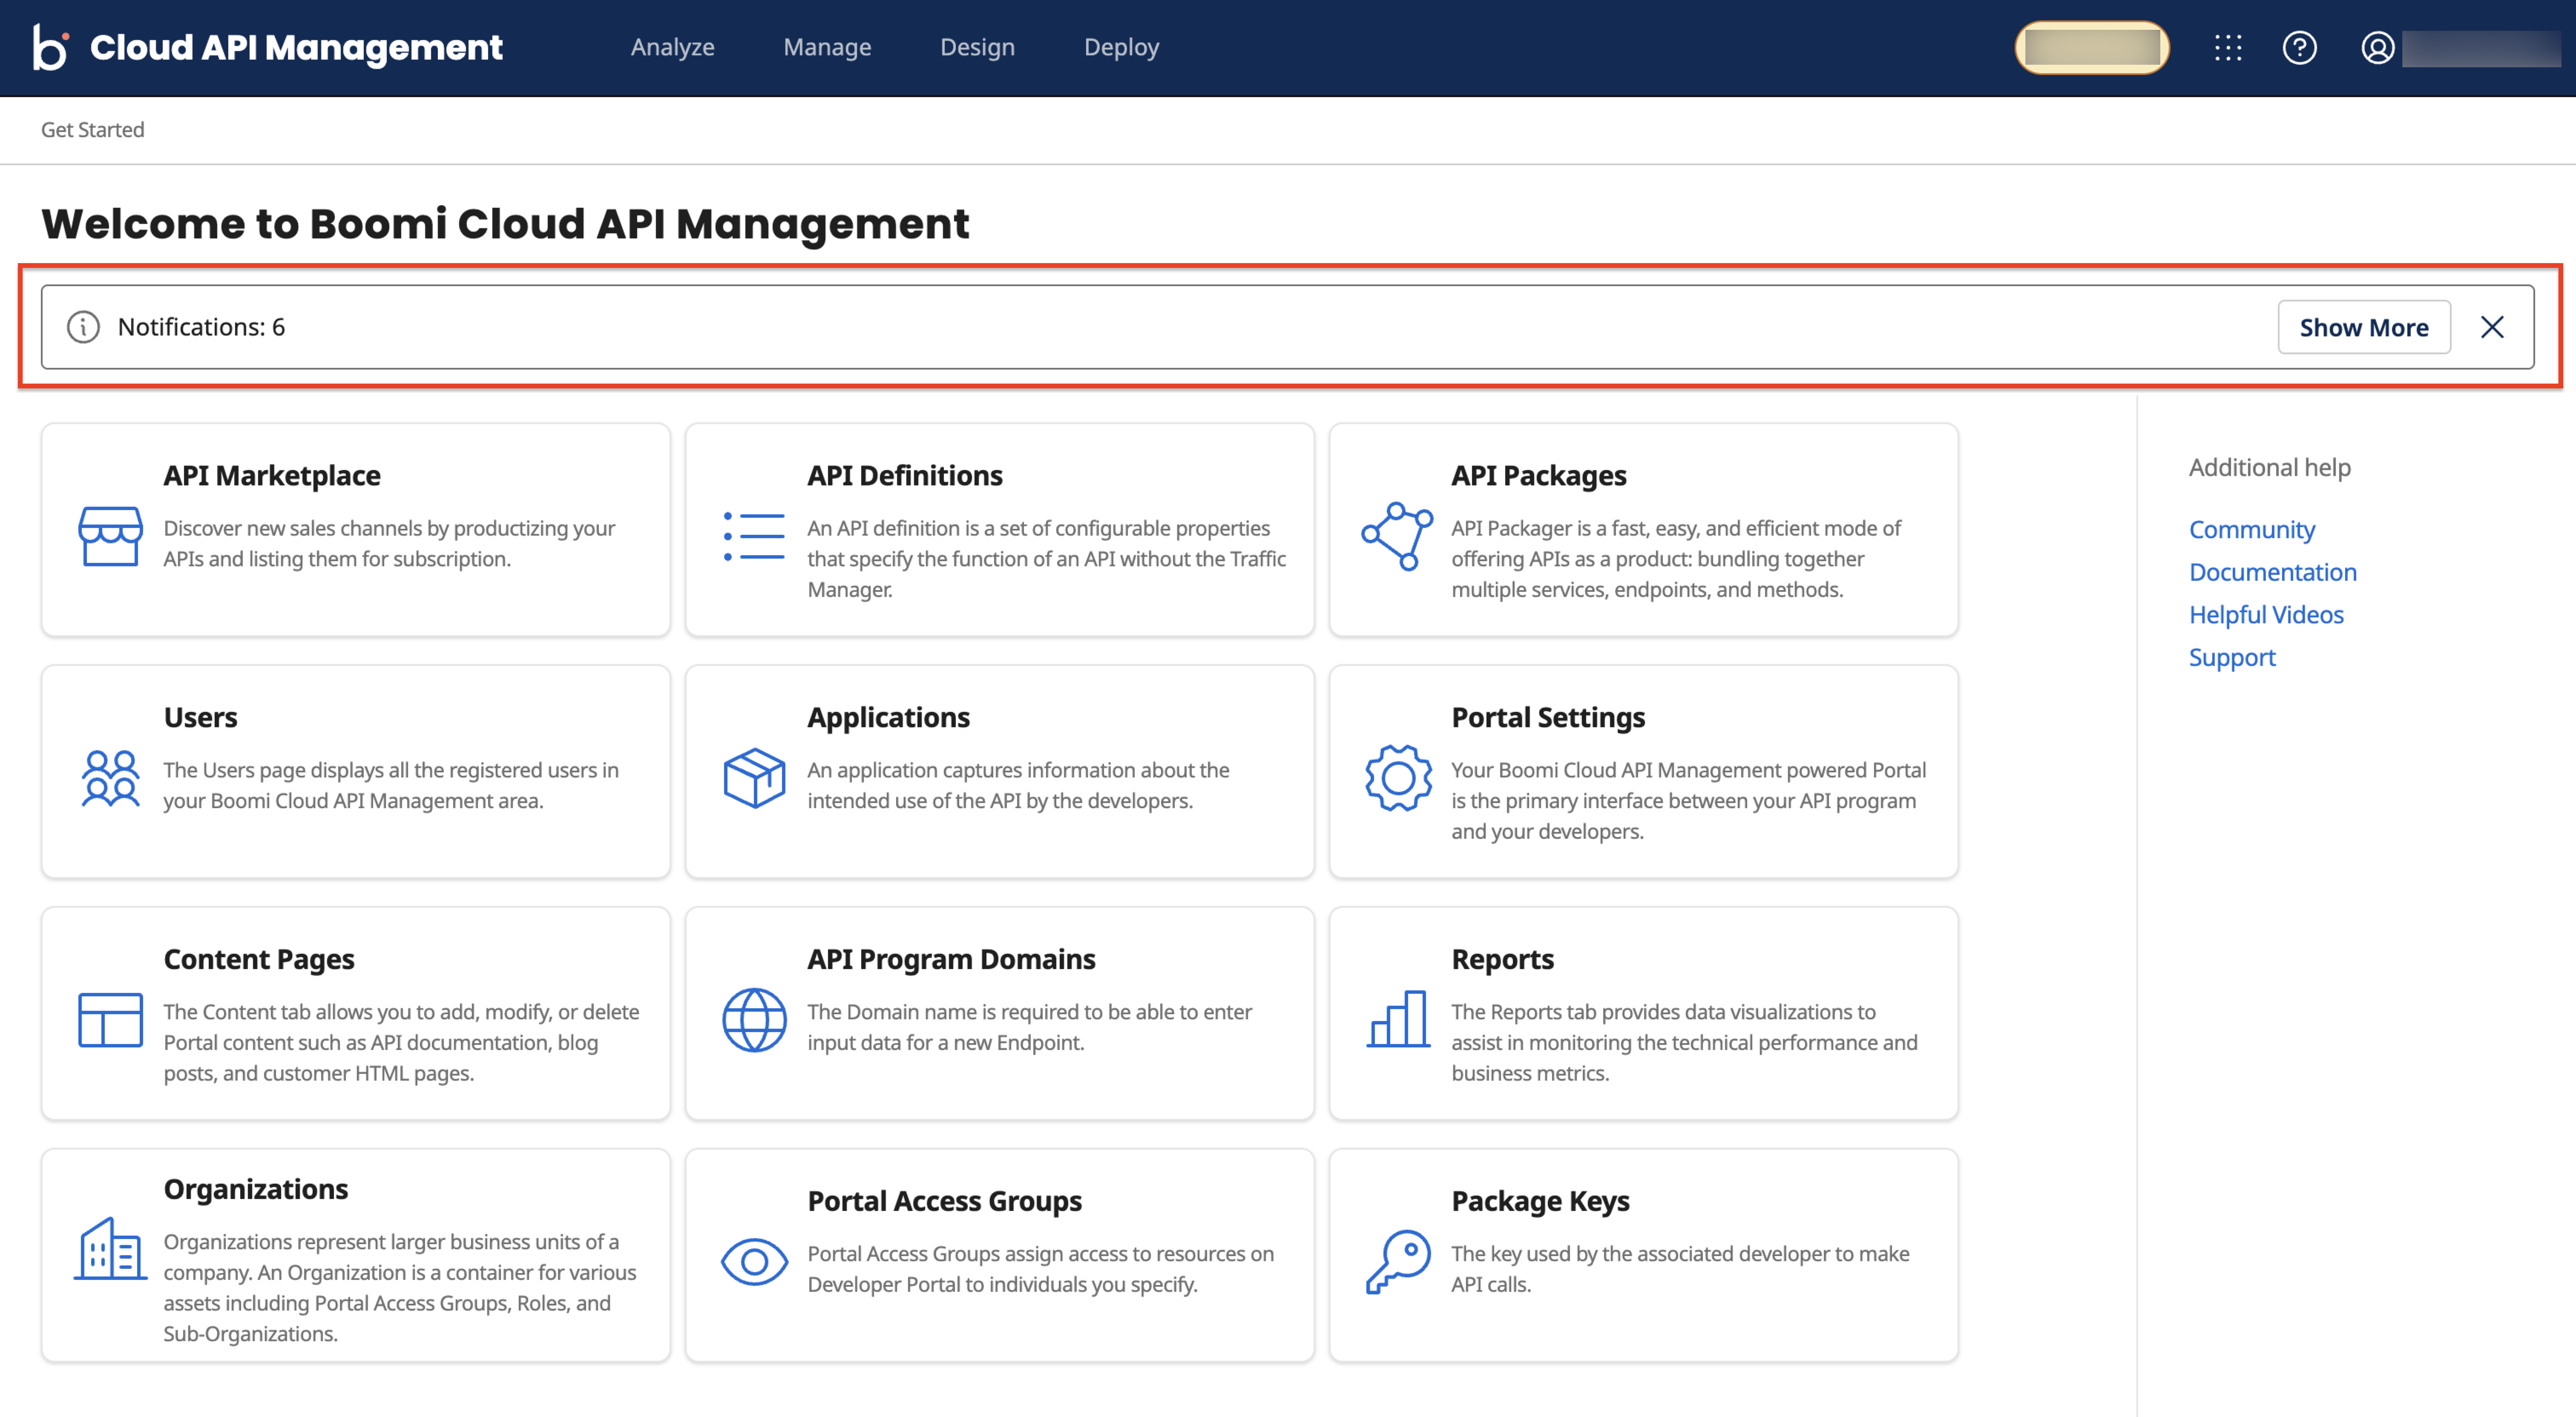Click the Package Keys key icon
Screen dimensions: 2576x1417
tap(1397, 1261)
